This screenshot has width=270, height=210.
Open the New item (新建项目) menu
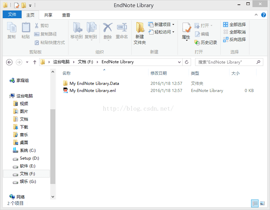coord(161,24)
